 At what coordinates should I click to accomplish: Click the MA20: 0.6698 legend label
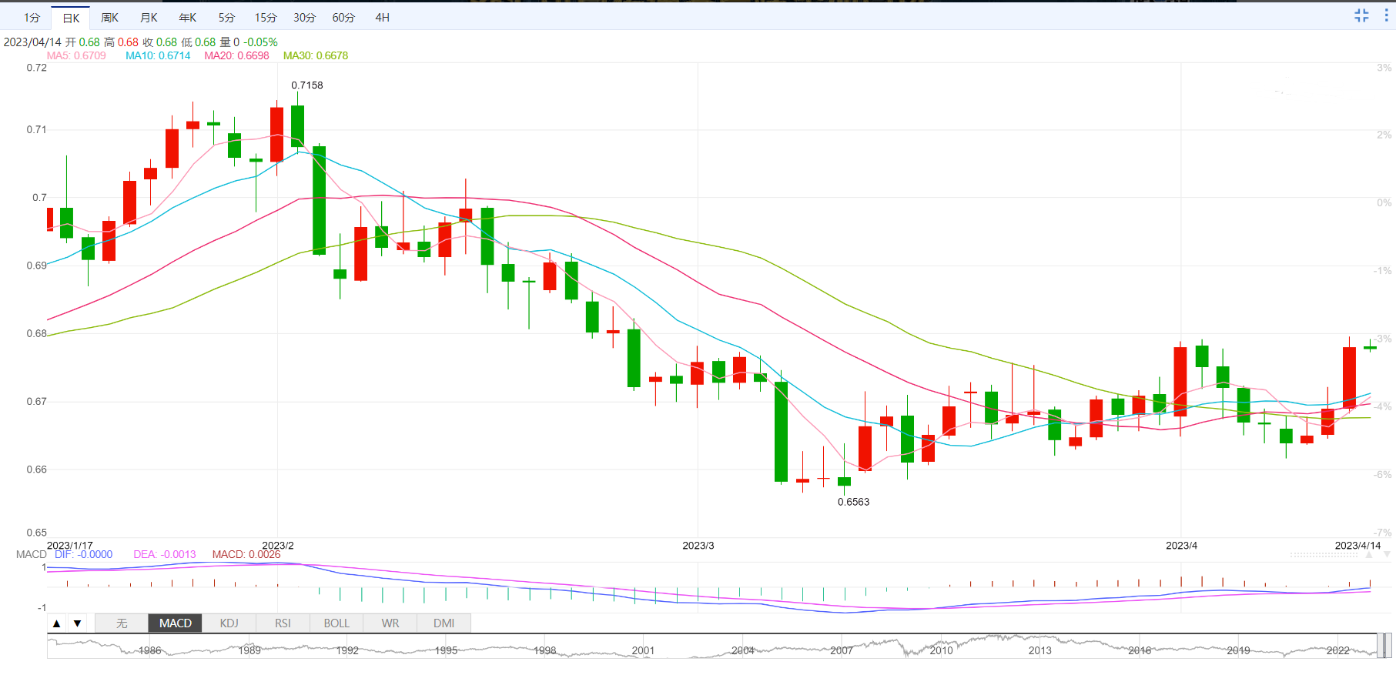(236, 55)
